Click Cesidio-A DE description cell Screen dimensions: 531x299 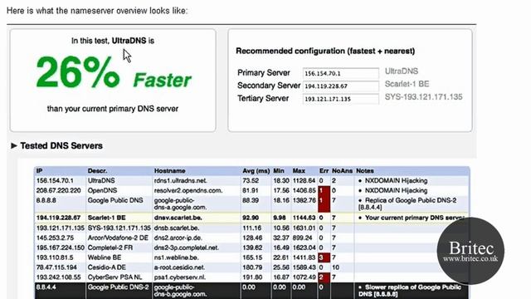(107, 267)
